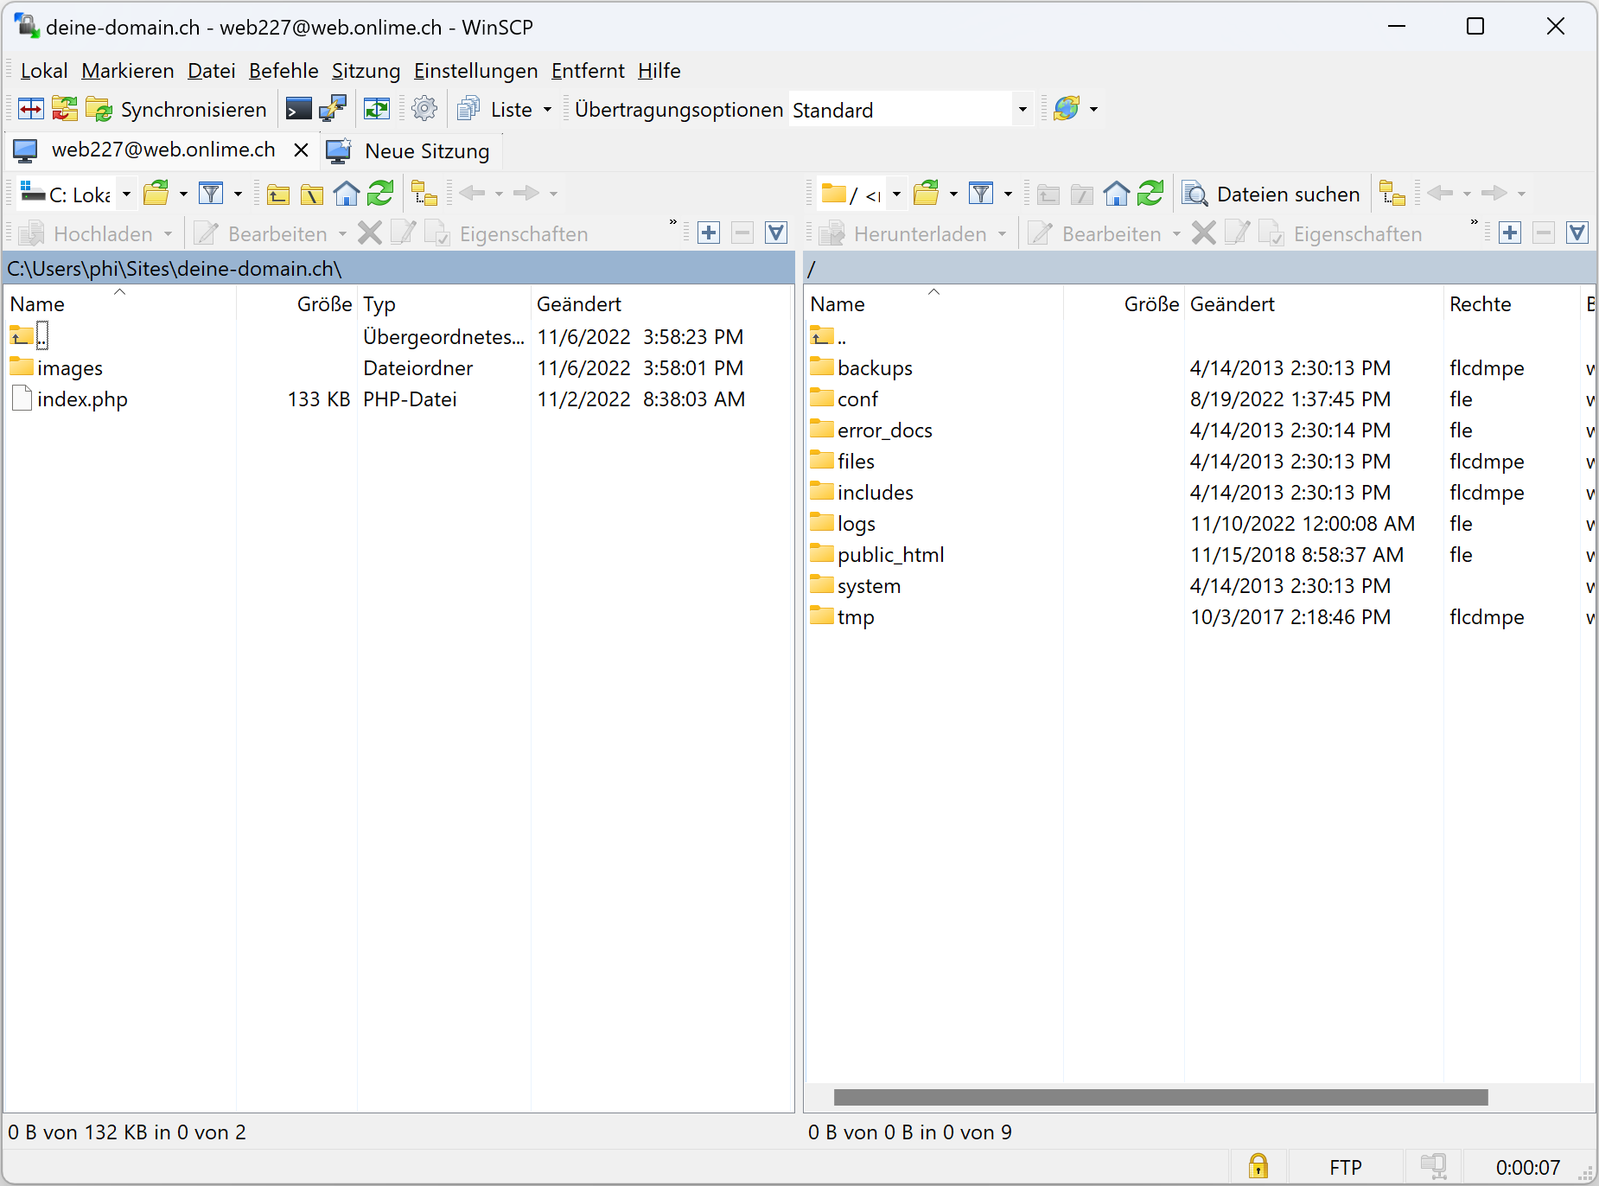
Task: Click the Dateien suchen button
Action: pos(1271,194)
